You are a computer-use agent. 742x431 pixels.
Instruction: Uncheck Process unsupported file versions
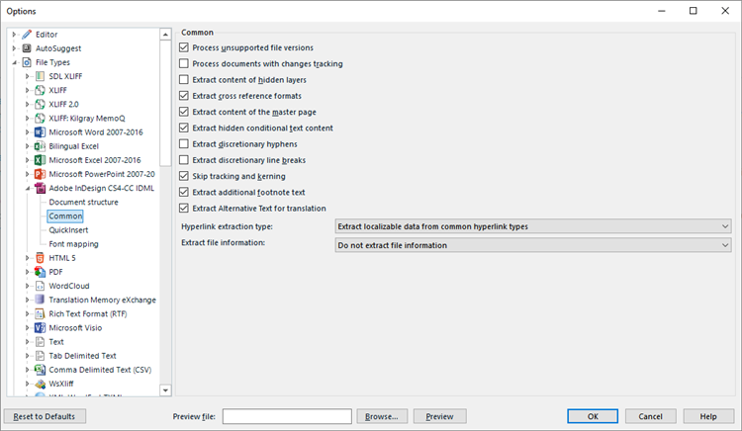(x=184, y=47)
